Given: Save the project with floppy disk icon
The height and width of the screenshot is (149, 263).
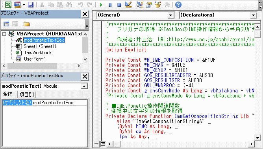Looking at the screenshot, I should coord(31,4).
